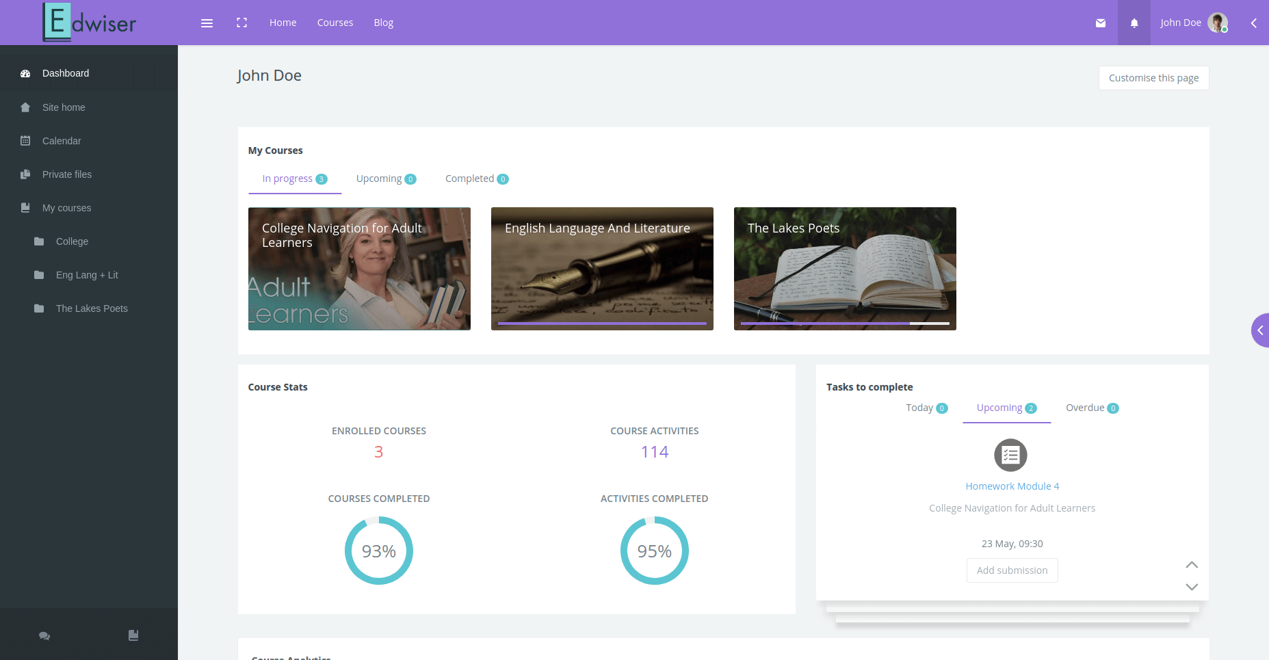Image resolution: width=1269 pixels, height=660 pixels.
Task: Toggle fullscreen mode icon
Action: [x=241, y=23]
